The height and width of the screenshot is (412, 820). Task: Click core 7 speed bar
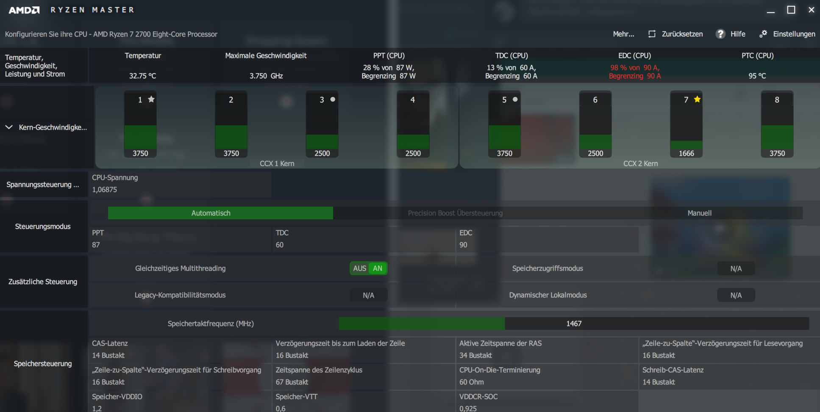[x=686, y=124]
